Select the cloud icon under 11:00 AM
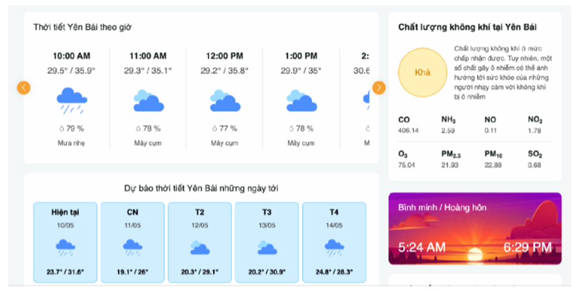Screen dimensions: 577x291 149,101
